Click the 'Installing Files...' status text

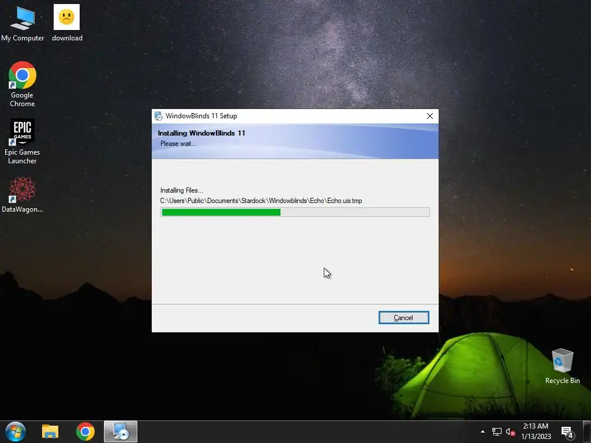pyautogui.click(x=182, y=190)
